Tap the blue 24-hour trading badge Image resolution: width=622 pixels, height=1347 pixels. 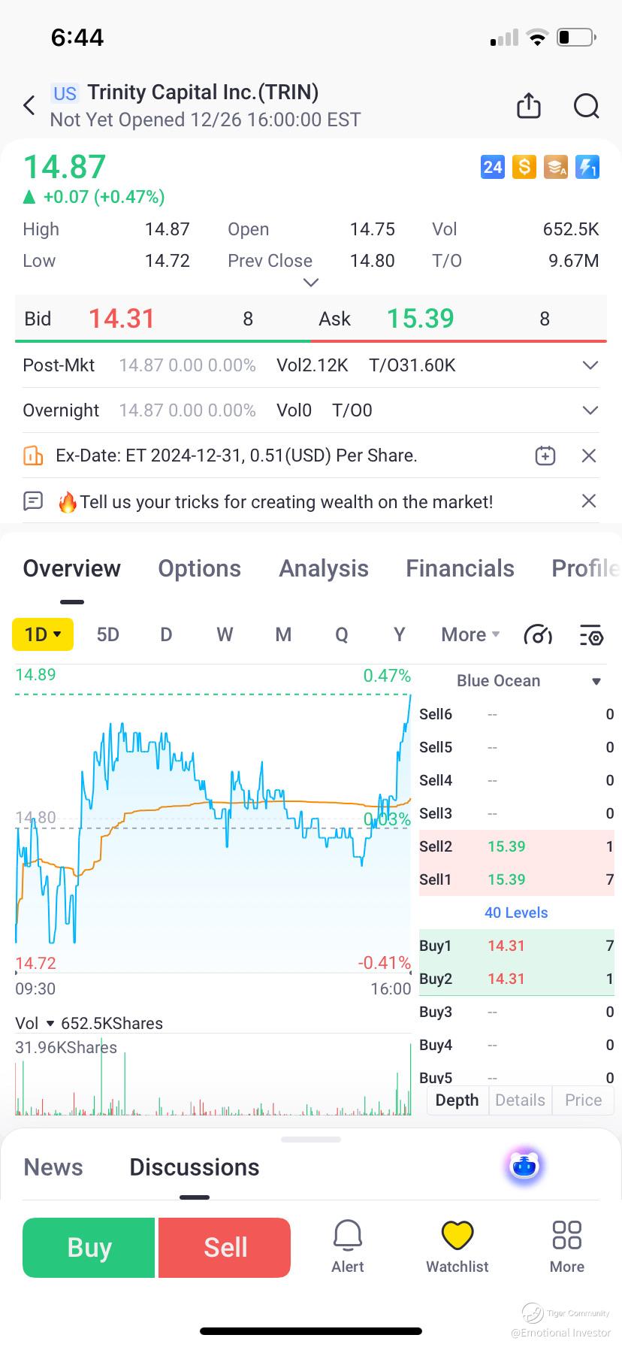pyautogui.click(x=492, y=167)
